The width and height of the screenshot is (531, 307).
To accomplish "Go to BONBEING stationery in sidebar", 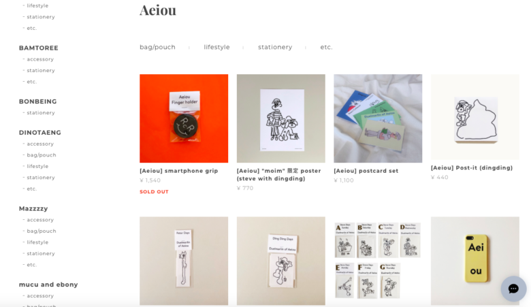I will click(41, 113).
